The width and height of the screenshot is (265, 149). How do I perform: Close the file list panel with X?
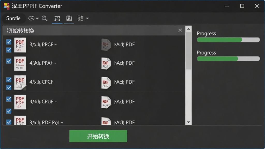180,31
